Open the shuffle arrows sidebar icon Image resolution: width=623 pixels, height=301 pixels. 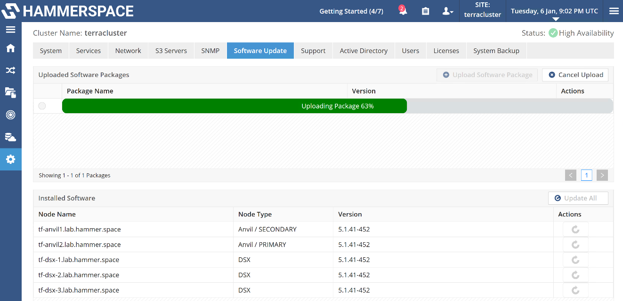10,70
